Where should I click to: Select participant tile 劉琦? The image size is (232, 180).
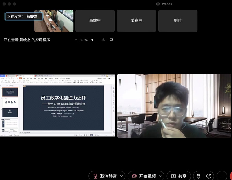tap(178, 21)
